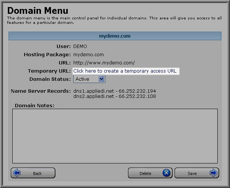Click the DEMO user value

pos(80,47)
